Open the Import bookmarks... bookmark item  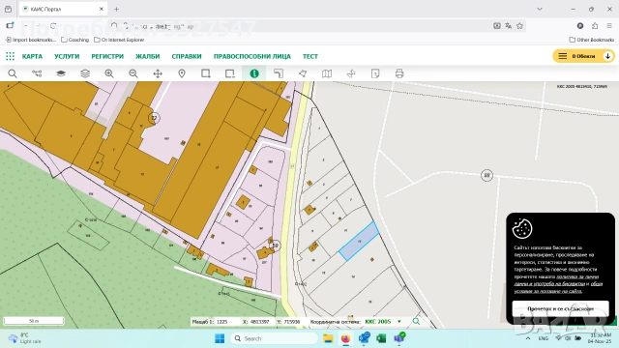30,40
